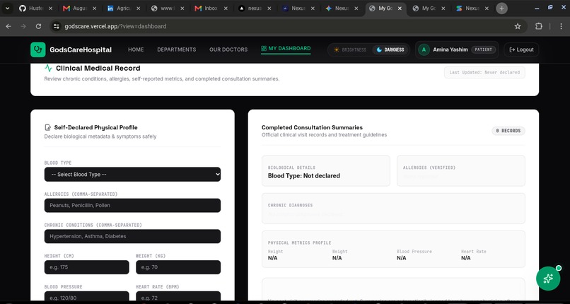Click the GodsCareHospital brand name

click(x=81, y=49)
